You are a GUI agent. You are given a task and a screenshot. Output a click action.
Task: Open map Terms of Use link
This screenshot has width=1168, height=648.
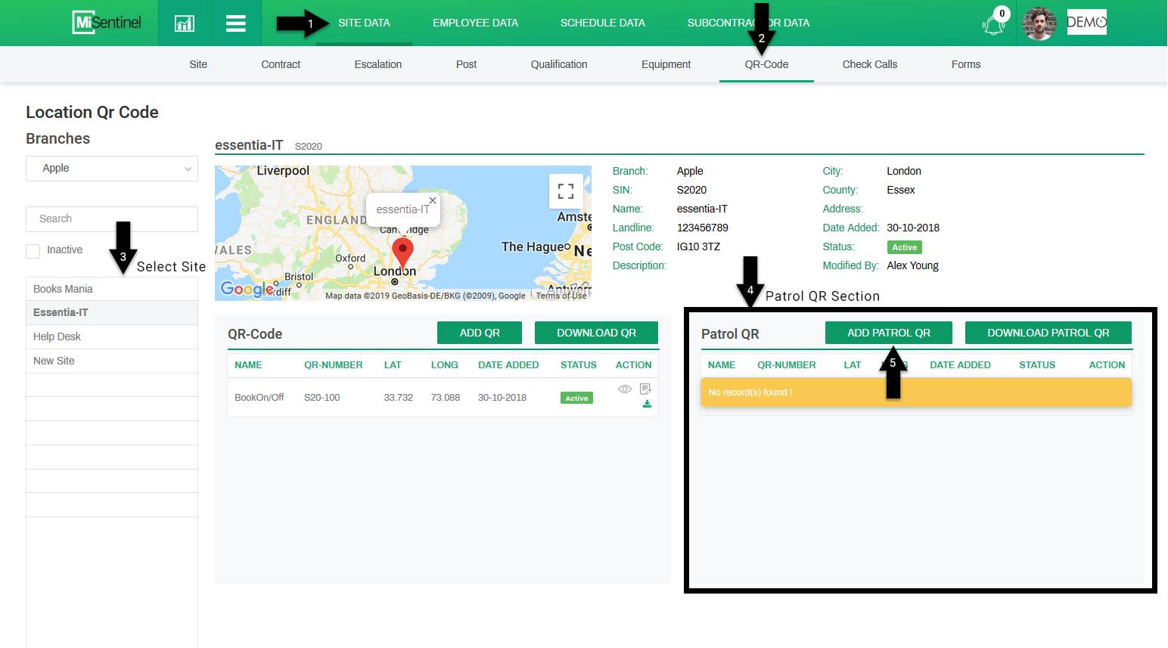coord(561,296)
